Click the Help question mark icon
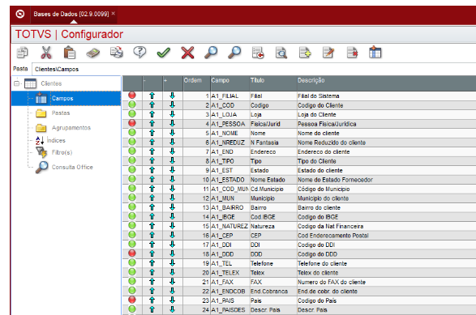Screen dimensions: 476x315 (139, 53)
